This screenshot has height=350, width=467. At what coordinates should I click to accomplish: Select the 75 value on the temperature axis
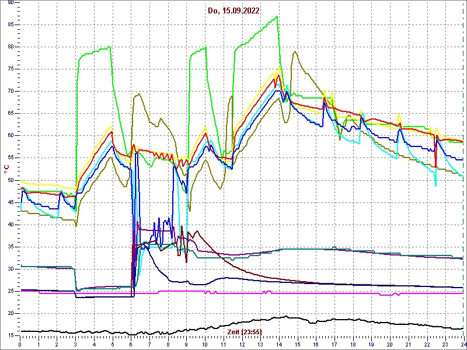coord(11,69)
